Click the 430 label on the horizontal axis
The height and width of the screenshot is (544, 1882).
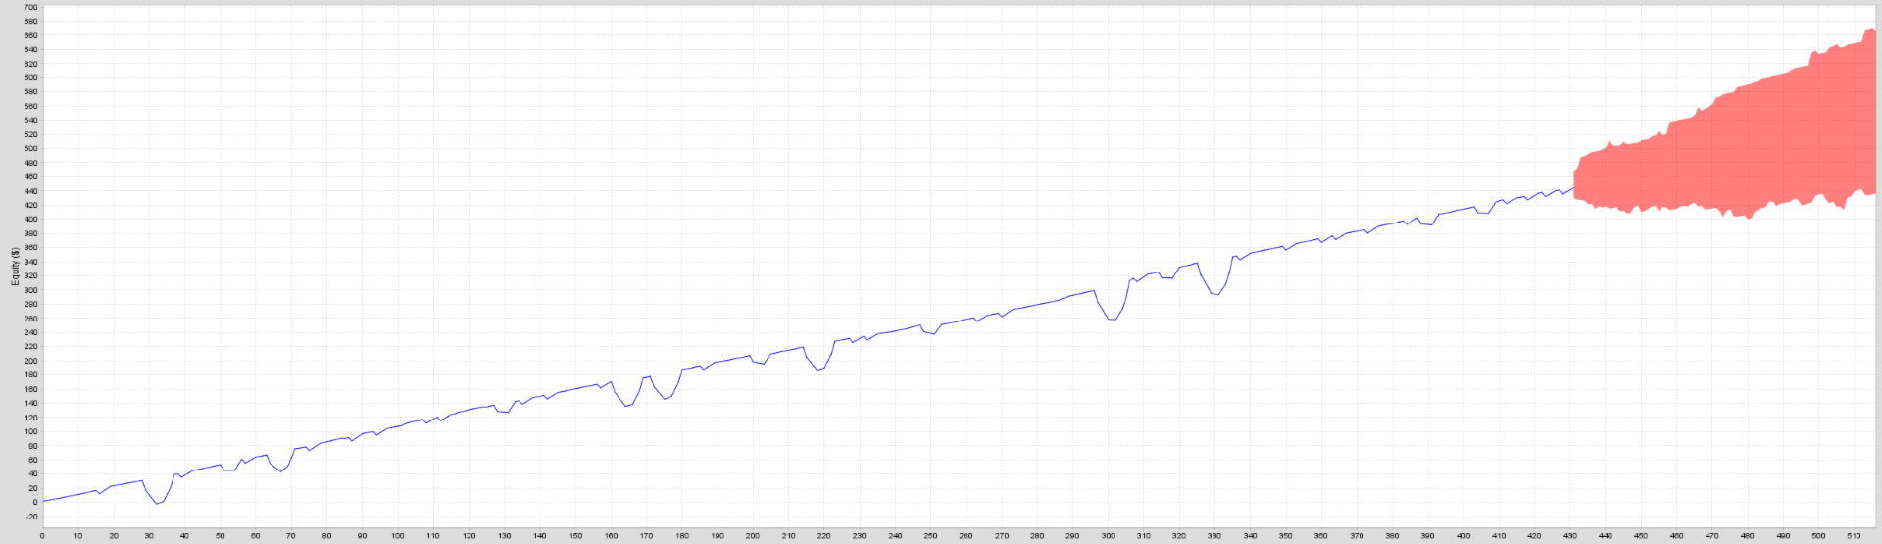pos(1569,536)
